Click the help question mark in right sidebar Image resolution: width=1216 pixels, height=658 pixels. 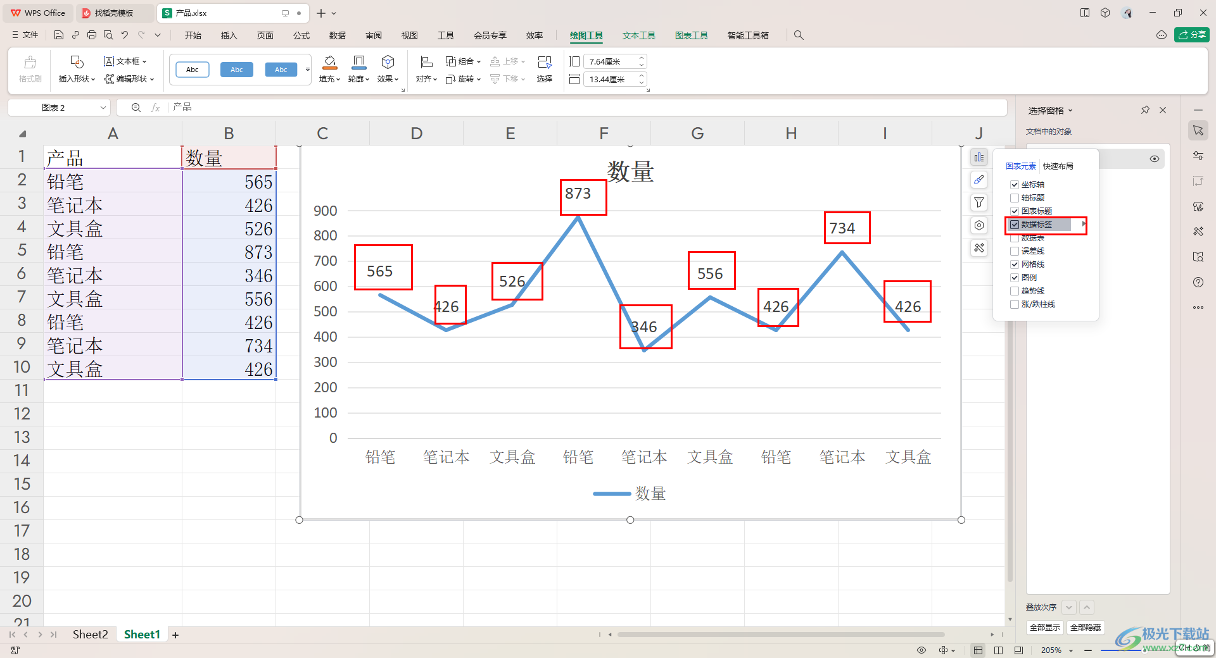[x=1198, y=282]
